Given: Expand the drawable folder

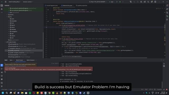Looking at the screenshot, I should 9,21.
